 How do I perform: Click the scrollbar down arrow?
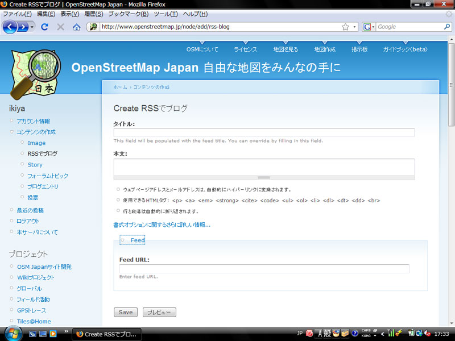tap(451, 323)
